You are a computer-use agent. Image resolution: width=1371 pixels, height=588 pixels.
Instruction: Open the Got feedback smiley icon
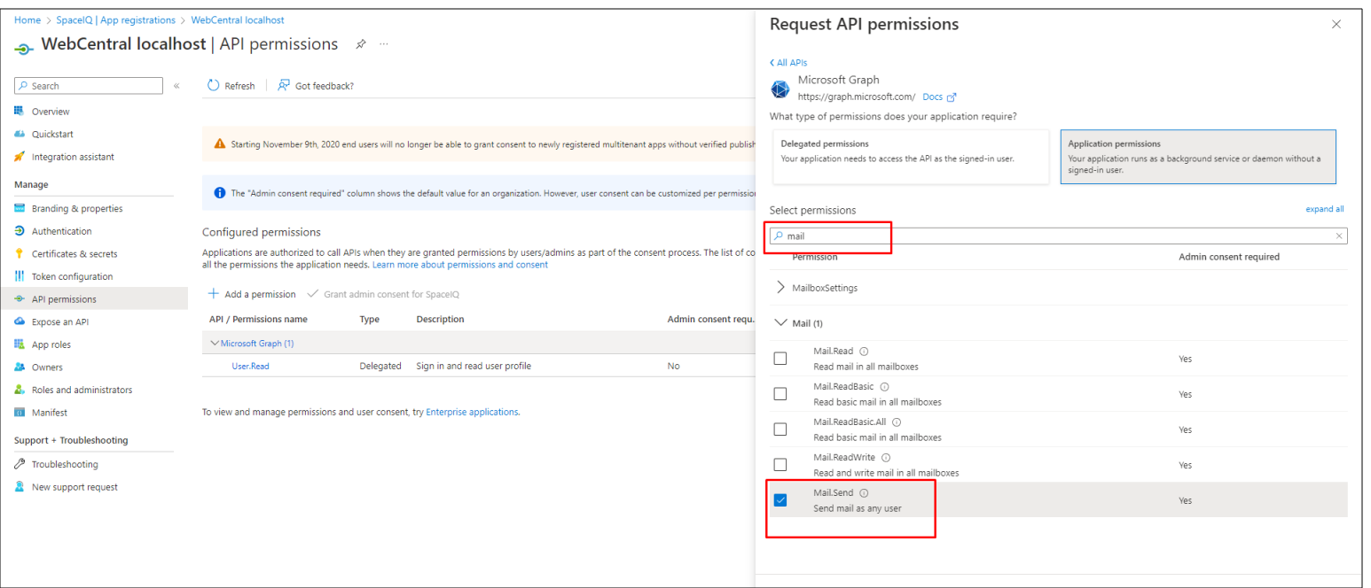pyautogui.click(x=282, y=85)
